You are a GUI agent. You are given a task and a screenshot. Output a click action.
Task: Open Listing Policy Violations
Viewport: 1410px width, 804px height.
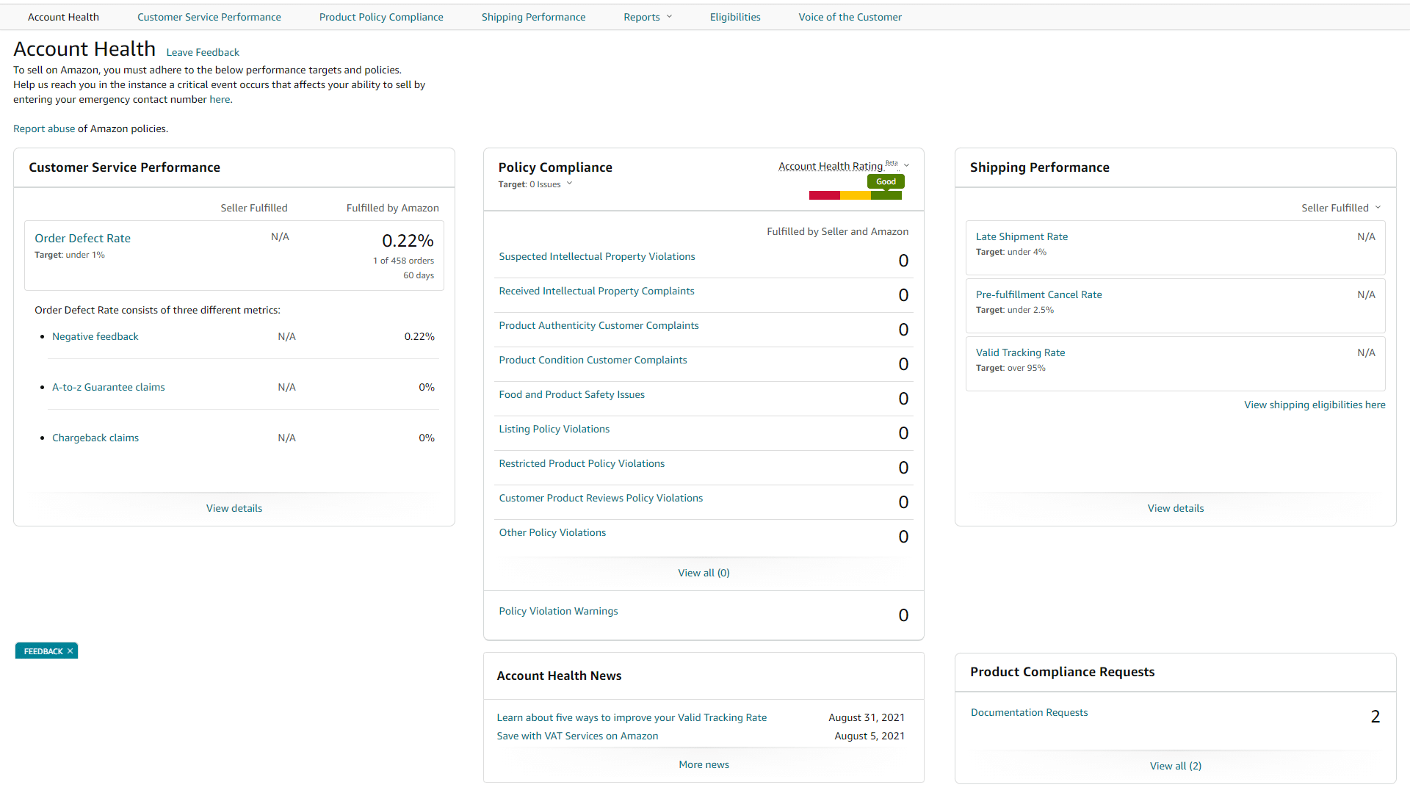(x=554, y=429)
